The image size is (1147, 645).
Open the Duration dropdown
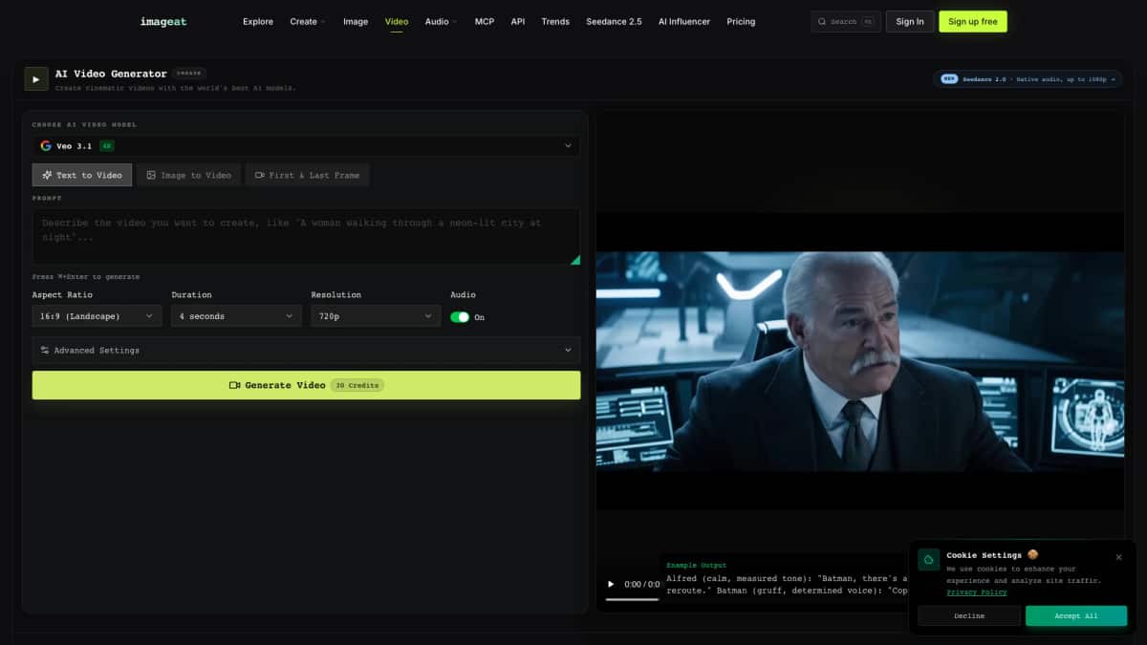tap(236, 316)
